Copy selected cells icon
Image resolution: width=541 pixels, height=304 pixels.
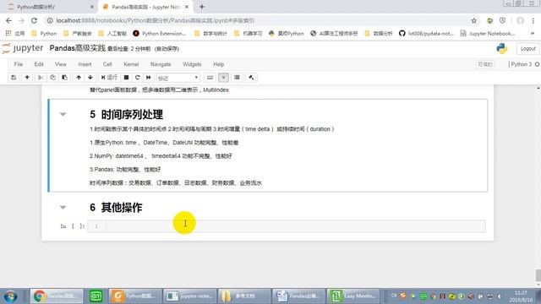(x=52, y=78)
